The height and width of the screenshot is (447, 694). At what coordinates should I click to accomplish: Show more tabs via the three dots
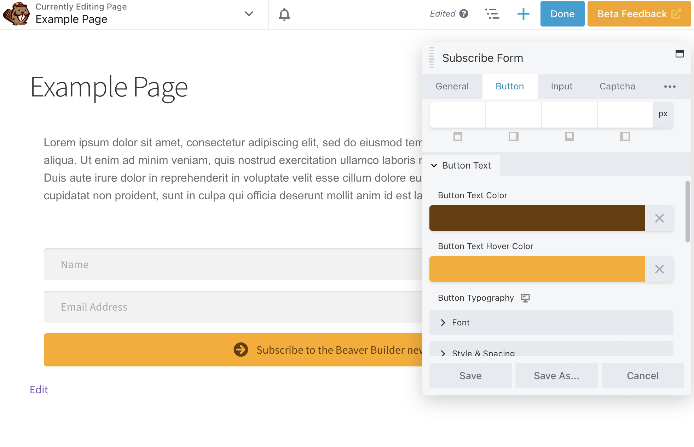[x=670, y=87]
